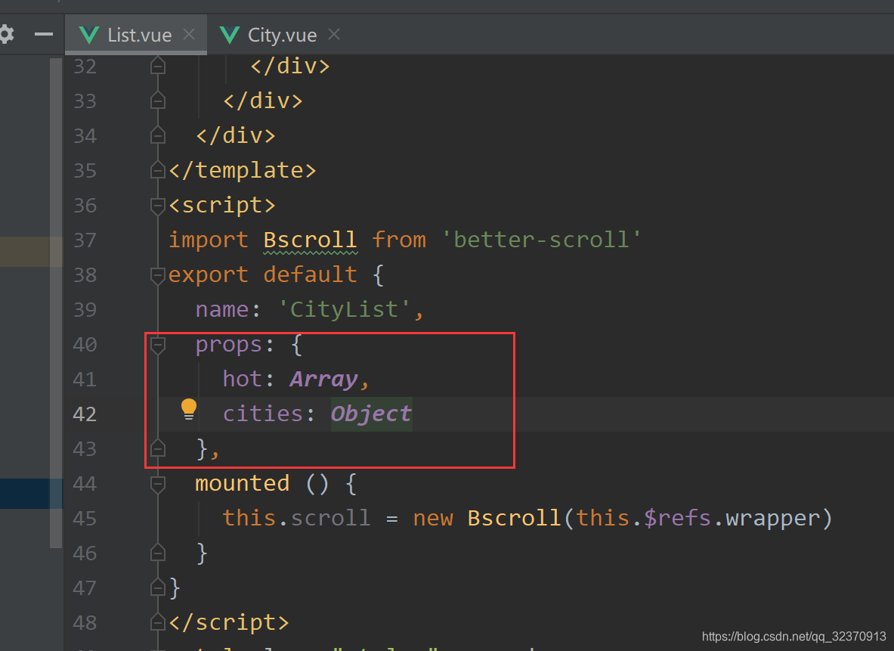Collapse the props end fold marker on line 43
Screen dimensions: 894x651
[158, 448]
